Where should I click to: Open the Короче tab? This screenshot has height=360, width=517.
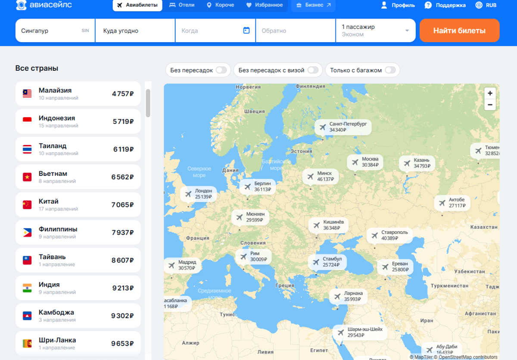point(221,5)
